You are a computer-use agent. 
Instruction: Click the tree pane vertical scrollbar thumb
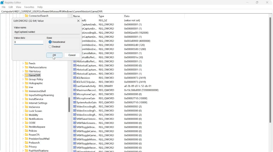click(69, 105)
